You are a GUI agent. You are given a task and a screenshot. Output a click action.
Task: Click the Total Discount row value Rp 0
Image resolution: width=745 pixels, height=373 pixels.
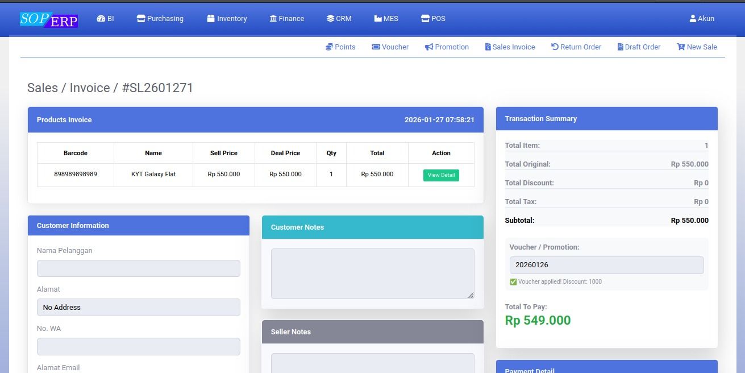(x=701, y=183)
